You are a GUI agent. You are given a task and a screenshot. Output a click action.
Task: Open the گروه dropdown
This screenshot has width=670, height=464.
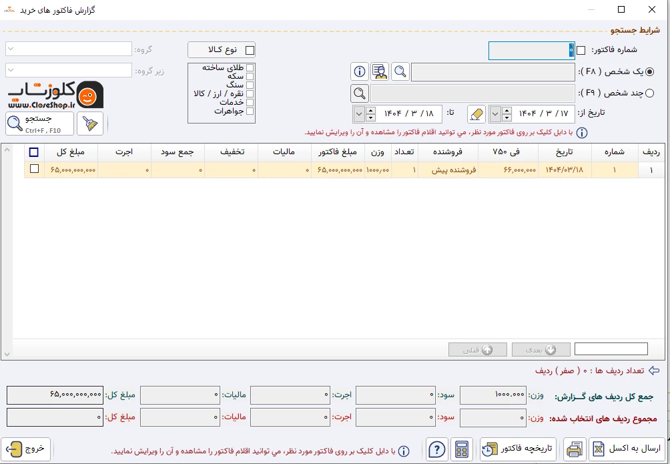click(68, 49)
